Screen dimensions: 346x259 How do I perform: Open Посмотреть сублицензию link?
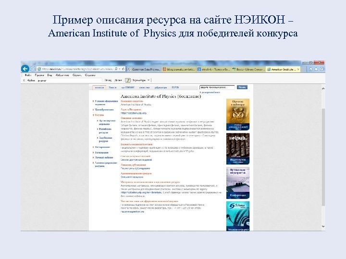[x=135, y=168]
